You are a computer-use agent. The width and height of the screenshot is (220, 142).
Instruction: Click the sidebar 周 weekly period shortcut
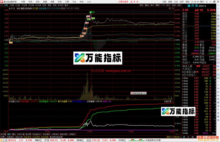tap(218, 102)
